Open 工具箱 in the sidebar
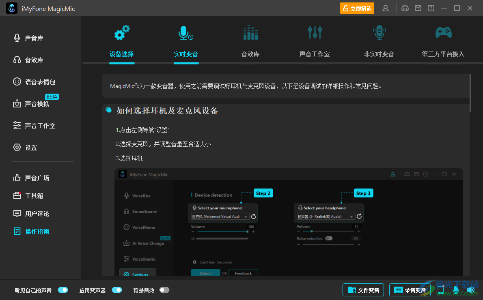 coord(28,196)
